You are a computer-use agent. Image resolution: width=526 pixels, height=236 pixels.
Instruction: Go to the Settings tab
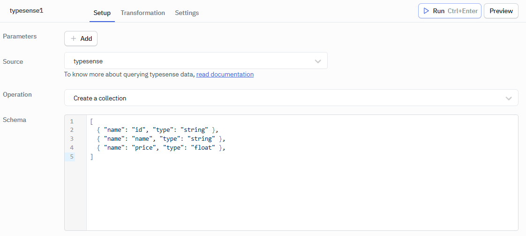187,13
